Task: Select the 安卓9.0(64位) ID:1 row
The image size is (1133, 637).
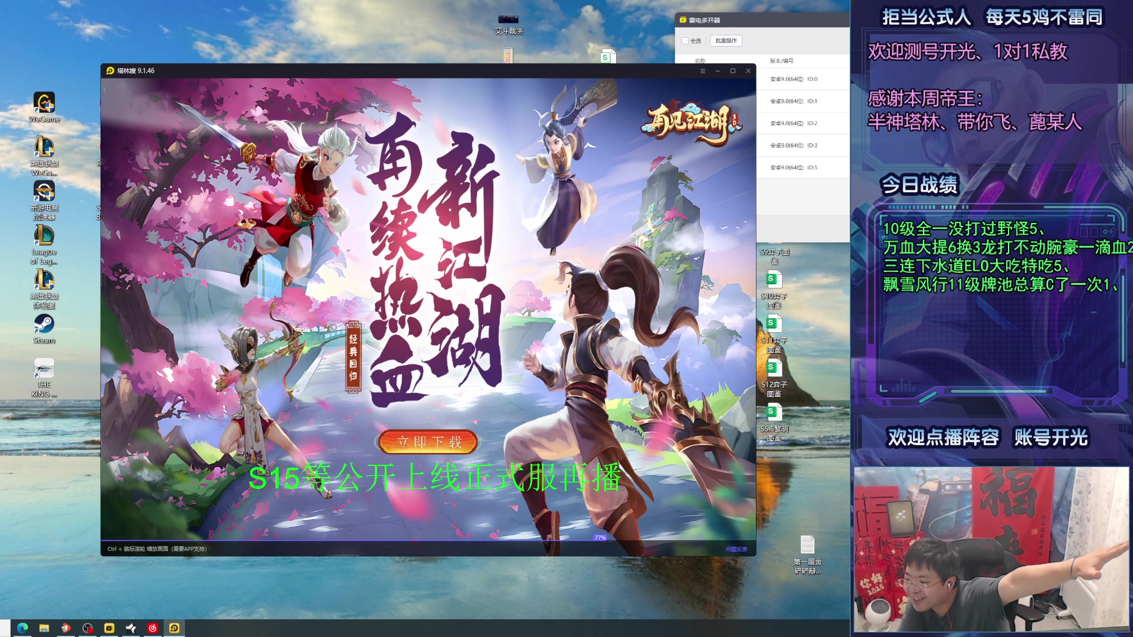Action: click(x=803, y=101)
